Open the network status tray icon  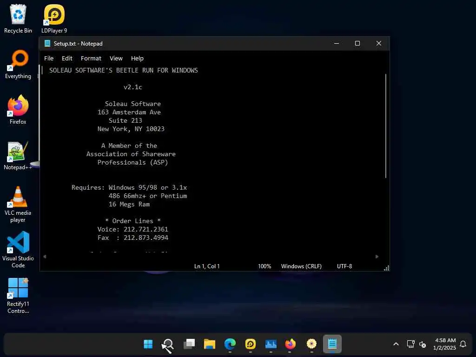(410, 344)
